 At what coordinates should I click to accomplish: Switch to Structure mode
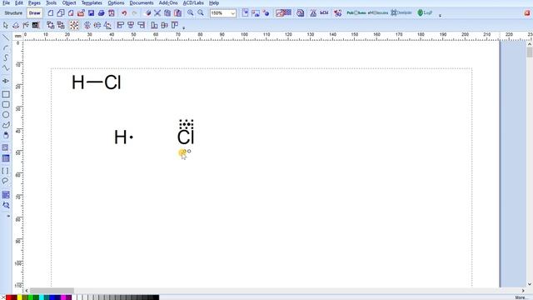click(x=13, y=13)
